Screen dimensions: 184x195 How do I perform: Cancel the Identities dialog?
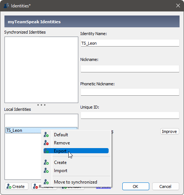pyautogui.click(x=166, y=186)
